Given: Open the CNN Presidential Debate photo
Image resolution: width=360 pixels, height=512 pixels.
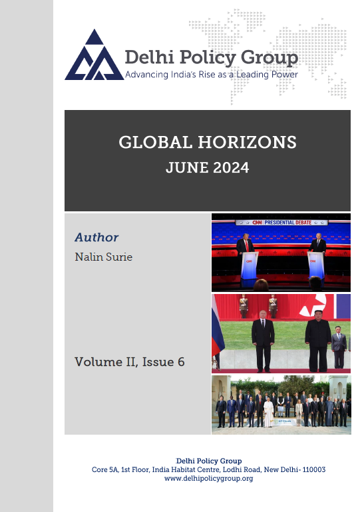Looking at the screenshot, I should point(281,253).
